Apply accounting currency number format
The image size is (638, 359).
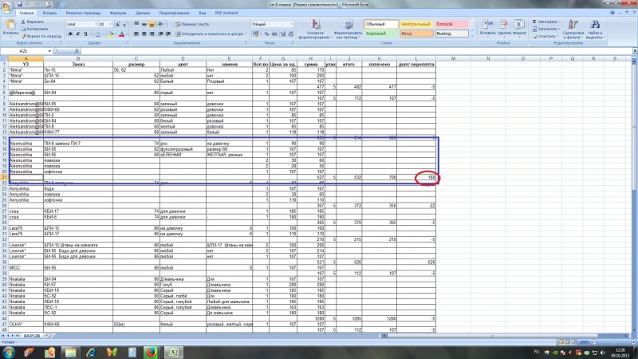(256, 34)
